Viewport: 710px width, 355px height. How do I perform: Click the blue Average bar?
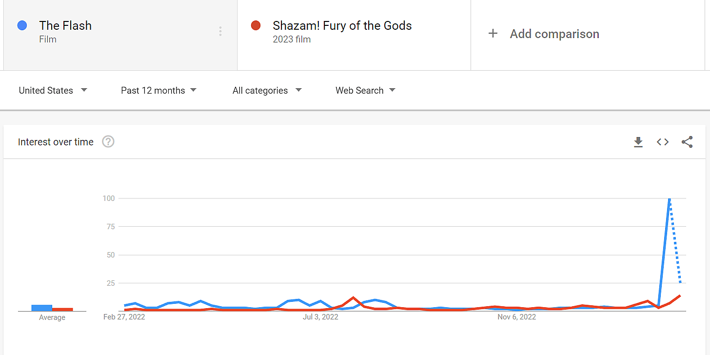click(x=42, y=308)
